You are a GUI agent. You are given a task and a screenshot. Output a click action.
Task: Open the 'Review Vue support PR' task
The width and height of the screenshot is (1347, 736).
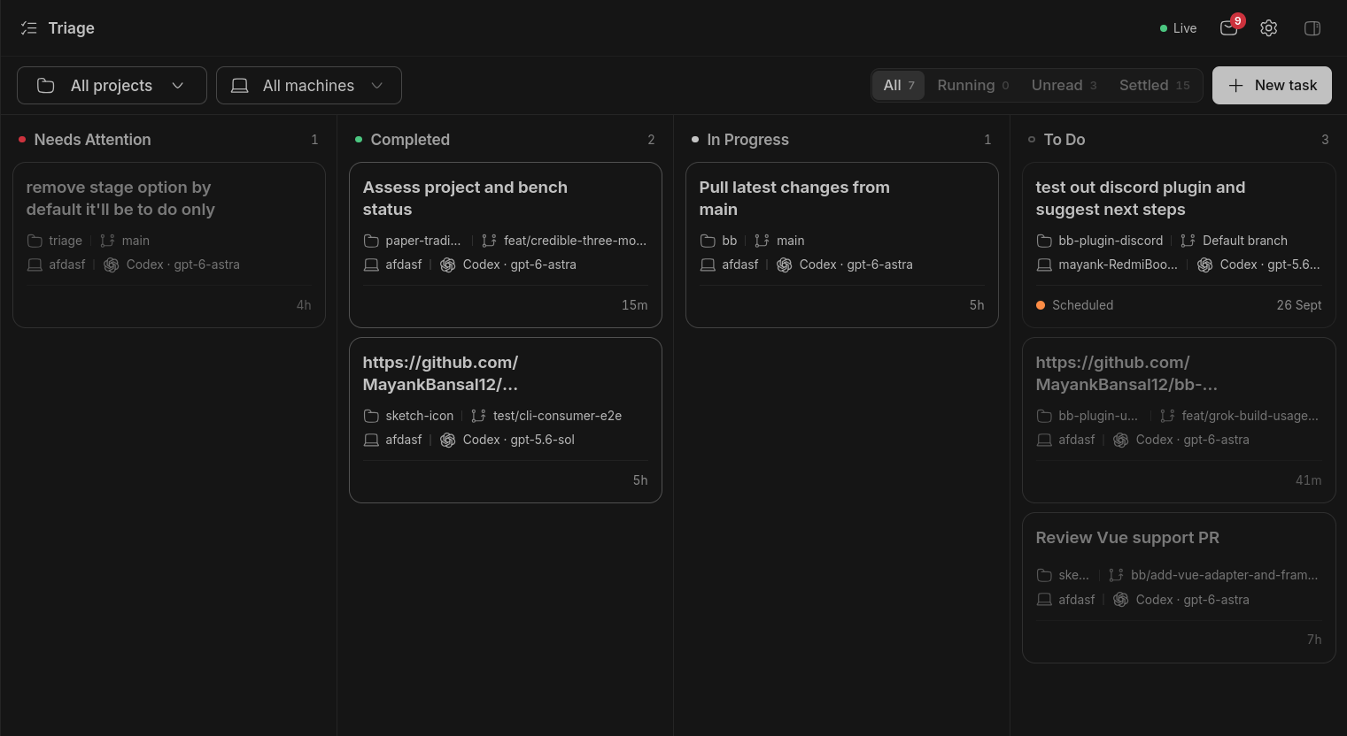(x=1179, y=588)
